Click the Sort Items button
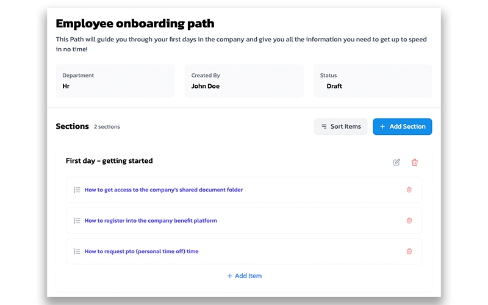This screenshot has height=305, width=488. (x=341, y=126)
